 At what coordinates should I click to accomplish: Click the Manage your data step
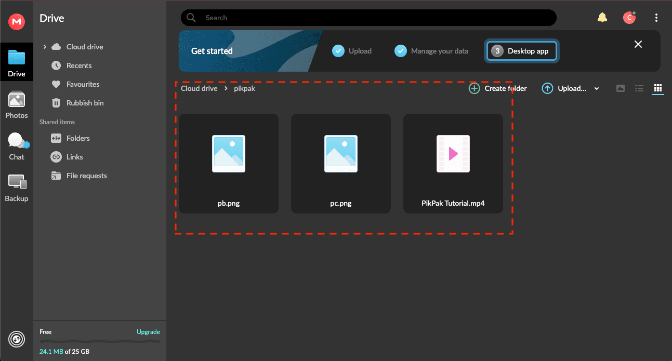431,51
